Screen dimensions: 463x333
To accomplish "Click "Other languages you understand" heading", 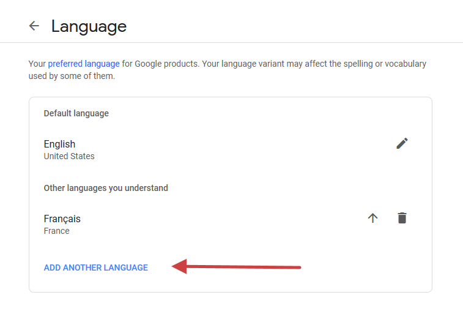I will pos(106,188).
